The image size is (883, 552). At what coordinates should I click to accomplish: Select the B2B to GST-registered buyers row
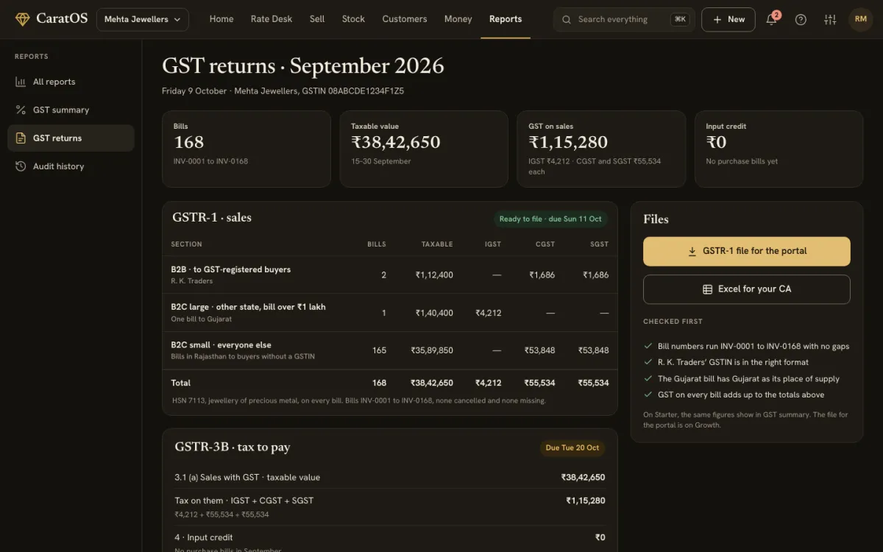(389, 275)
